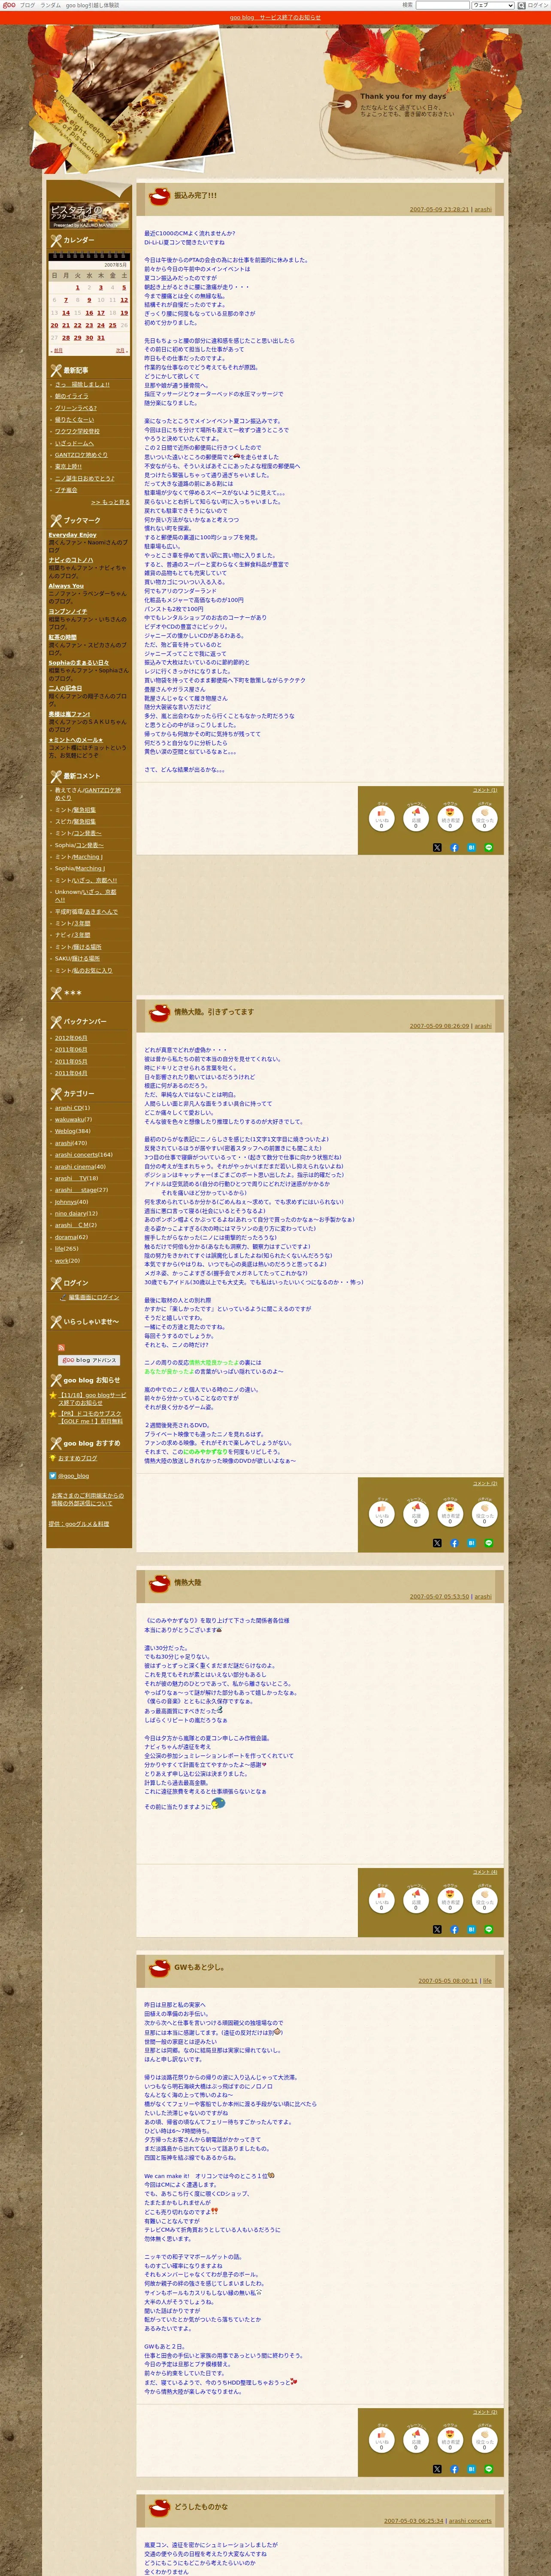551x2576 pixels.
Task: Open the @goo_blog Twitter link
Action: click(73, 1475)
